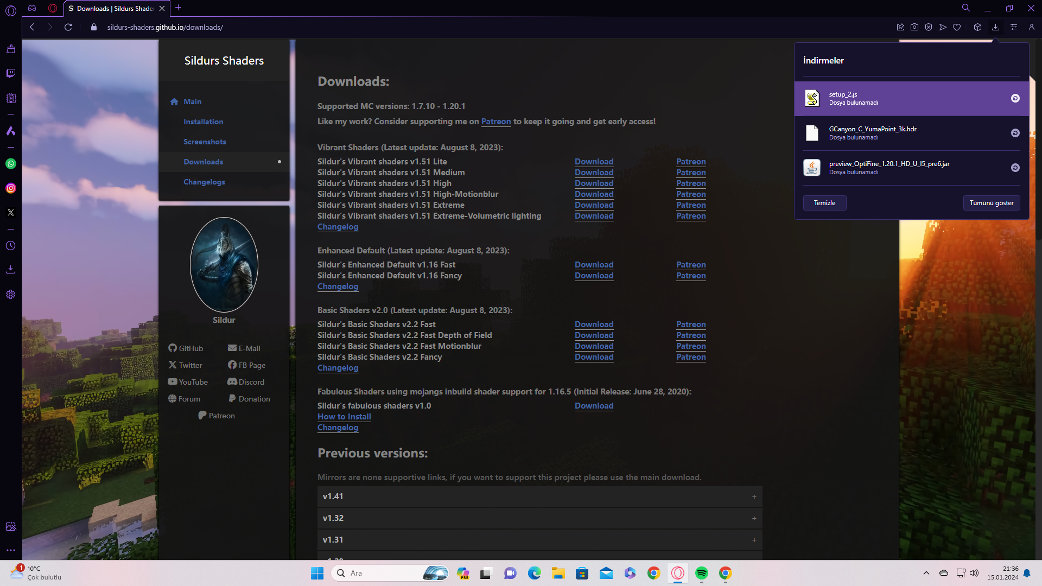Download Sildur's Vibrant shaders v1.51 Lite

(x=594, y=162)
